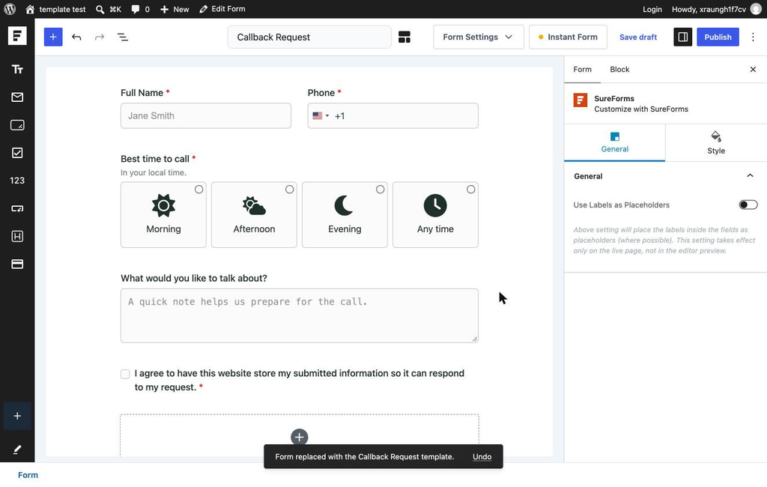Open the Form Settings dropdown
This screenshot has height=487, width=767.
[479, 37]
